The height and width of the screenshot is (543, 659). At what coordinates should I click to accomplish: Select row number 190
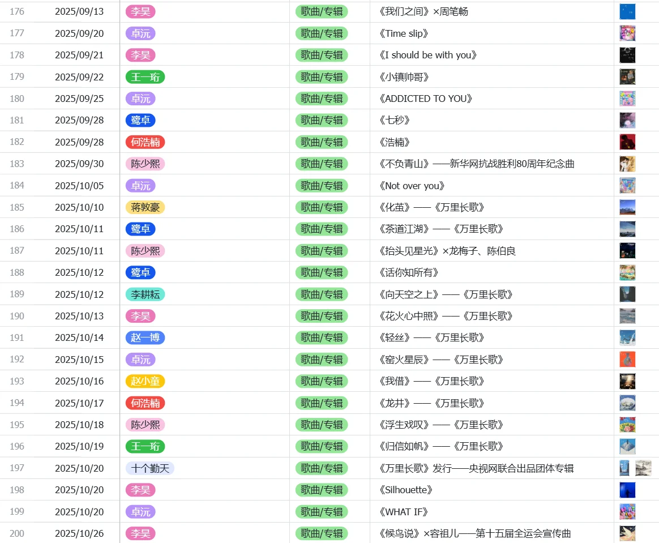point(17,316)
